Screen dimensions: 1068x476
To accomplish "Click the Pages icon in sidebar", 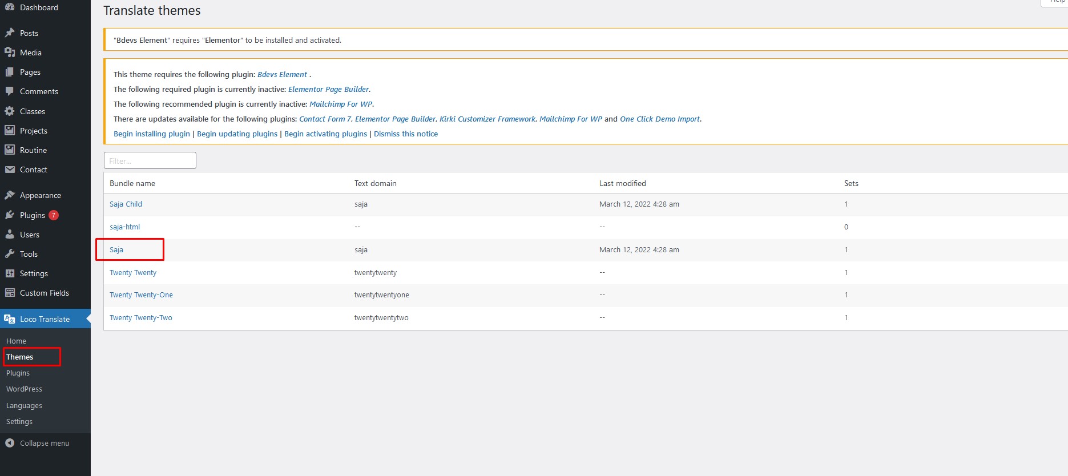I will click(x=10, y=72).
